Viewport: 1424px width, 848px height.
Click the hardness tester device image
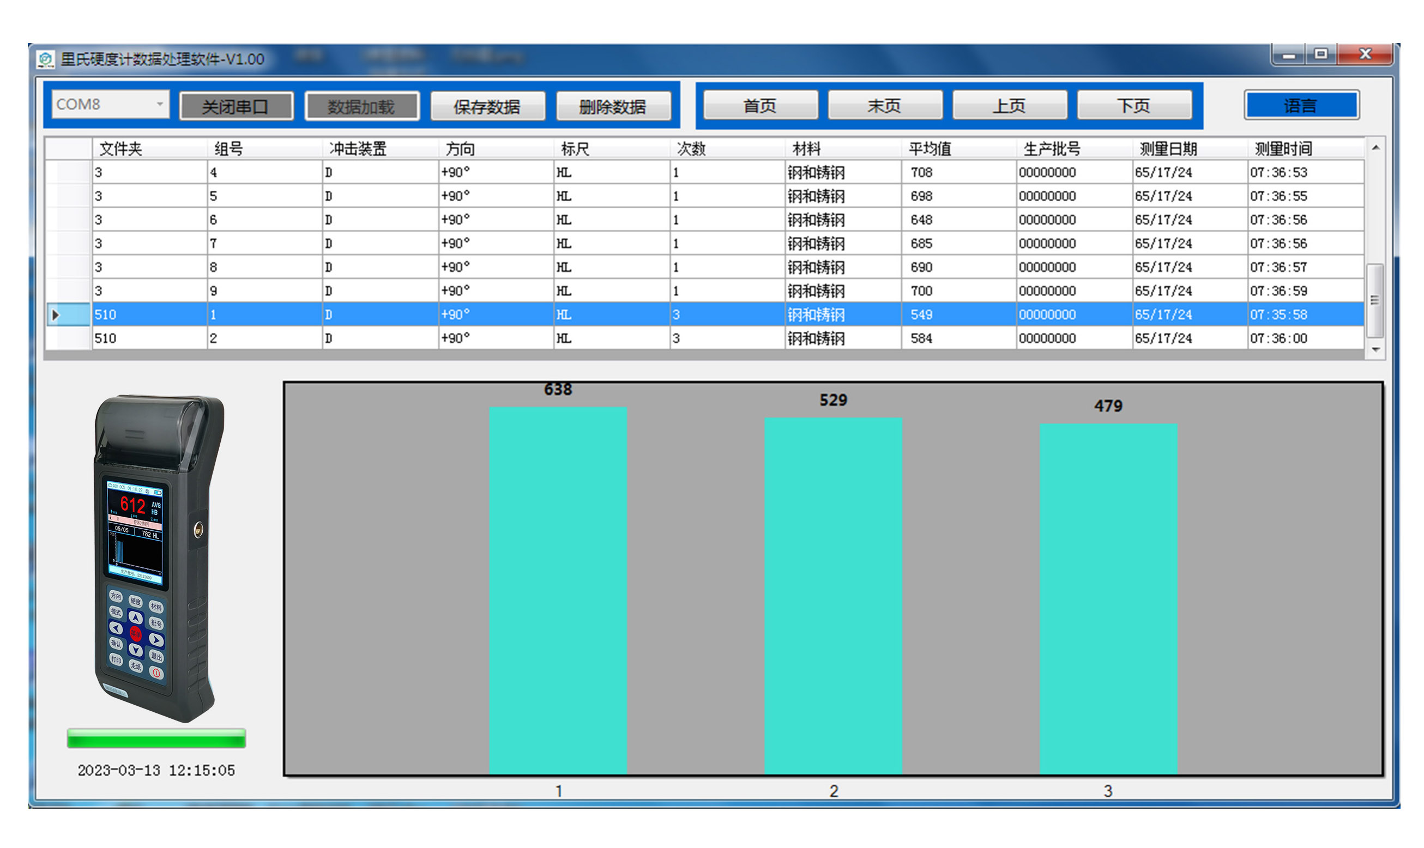pyautogui.click(x=158, y=557)
